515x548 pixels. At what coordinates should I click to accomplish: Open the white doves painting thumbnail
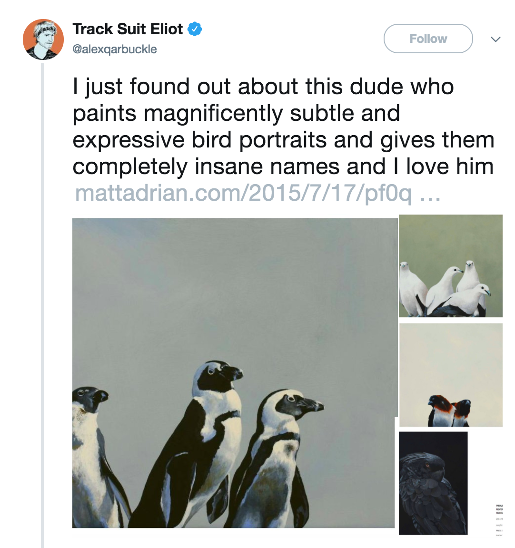pyautogui.click(x=450, y=265)
